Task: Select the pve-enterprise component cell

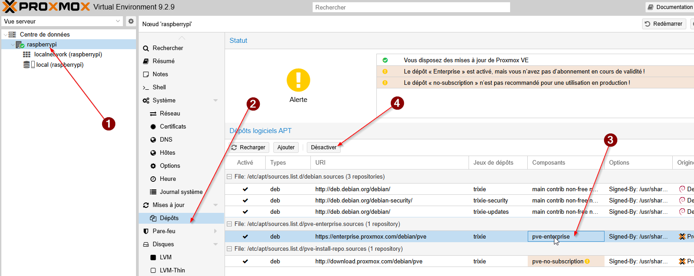Action: (566, 236)
